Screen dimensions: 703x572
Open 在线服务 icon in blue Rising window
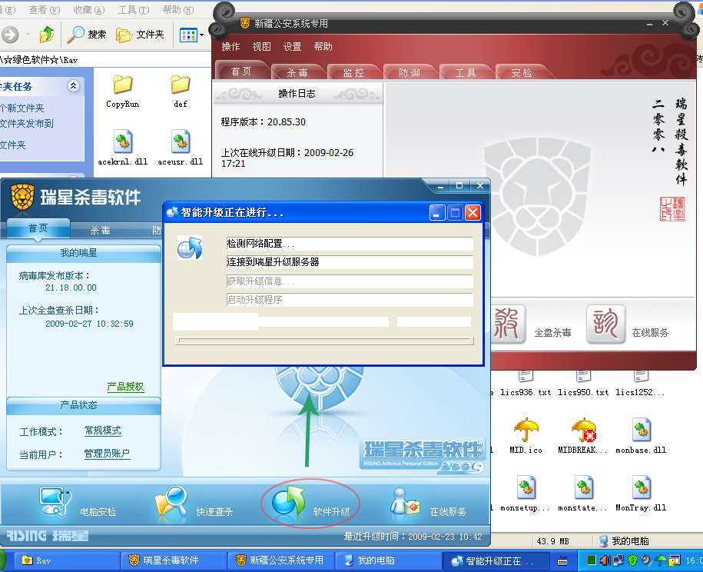point(404,503)
